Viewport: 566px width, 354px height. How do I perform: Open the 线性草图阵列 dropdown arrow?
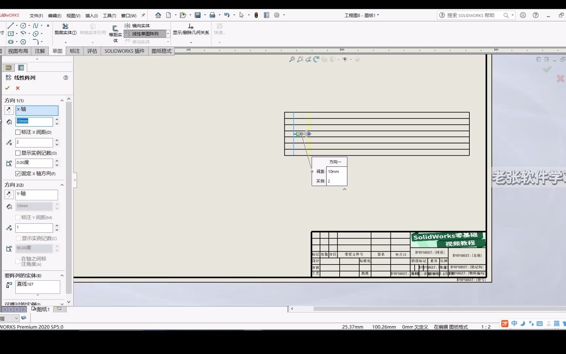pos(168,34)
